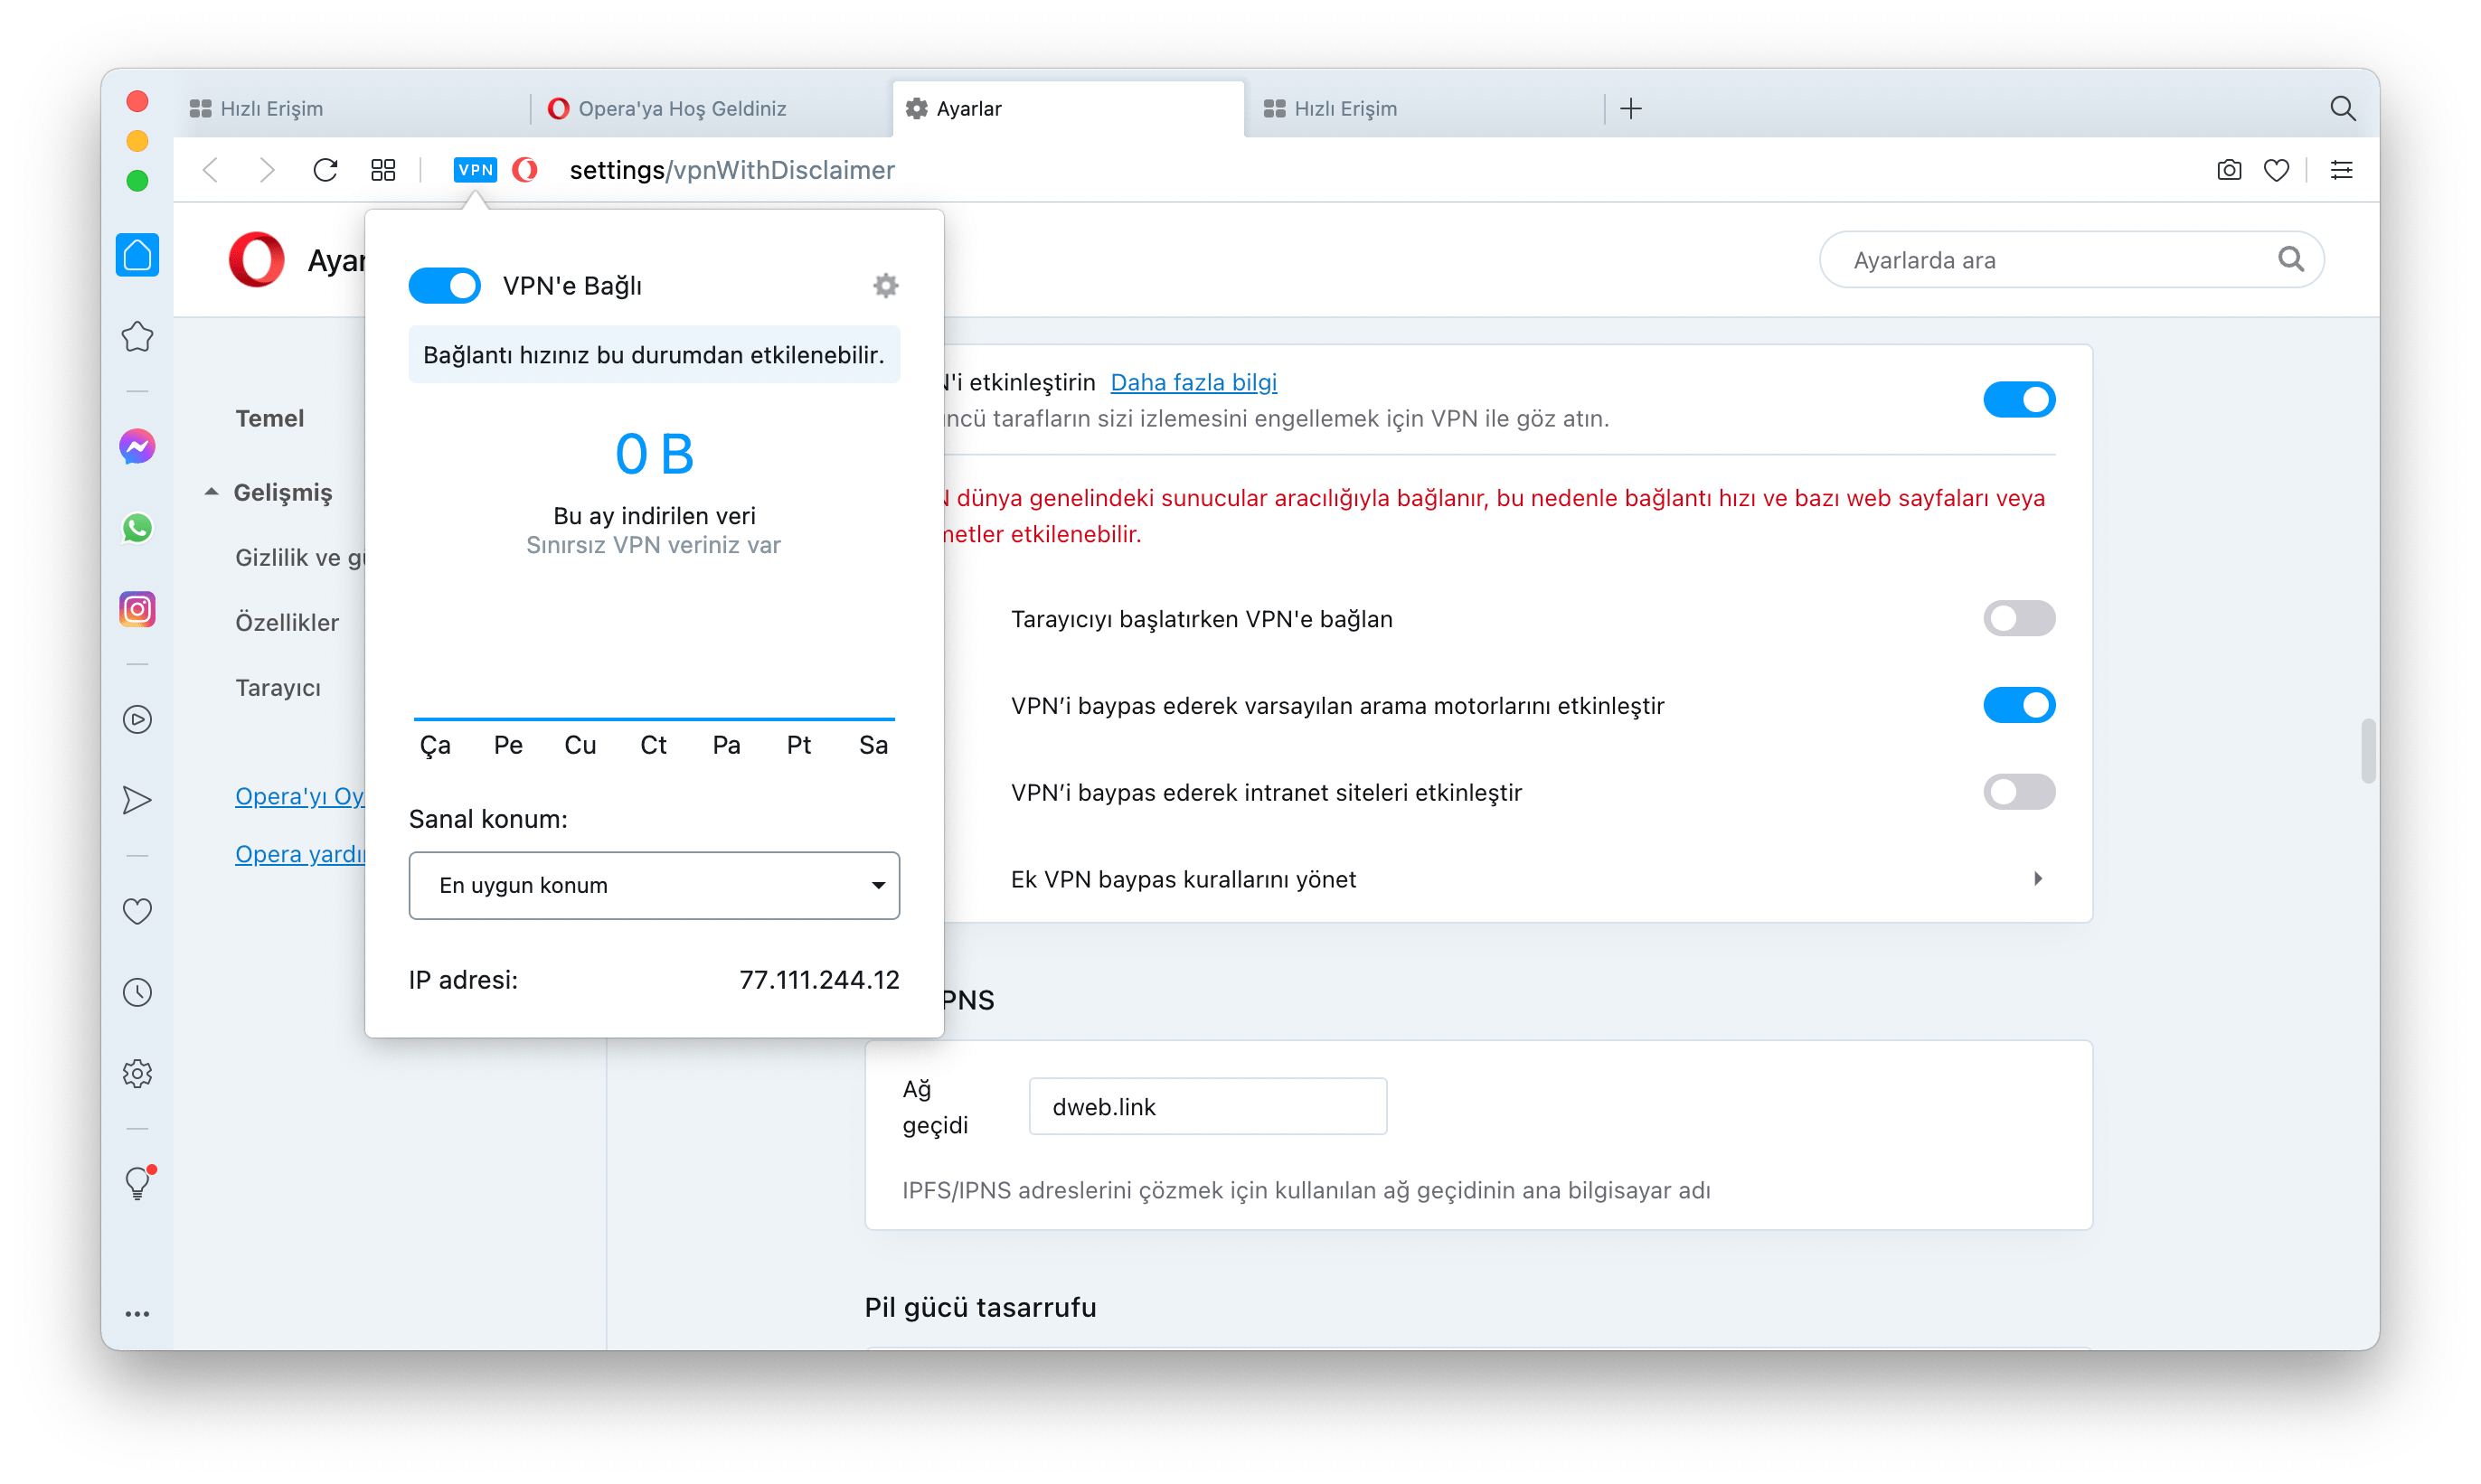The image size is (2481, 1484).
Task: Click the 'Daha fazla bilgi' link
Action: pos(1193,382)
